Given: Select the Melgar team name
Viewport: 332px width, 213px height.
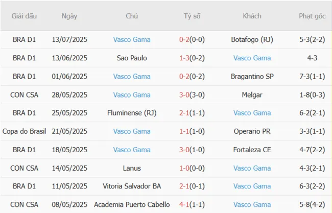Looking at the screenshot, I should tap(252, 94).
